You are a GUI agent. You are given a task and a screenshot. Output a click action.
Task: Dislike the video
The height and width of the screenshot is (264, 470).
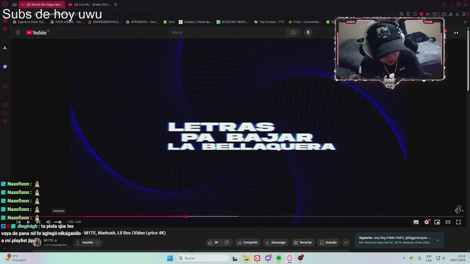pyautogui.click(x=227, y=242)
